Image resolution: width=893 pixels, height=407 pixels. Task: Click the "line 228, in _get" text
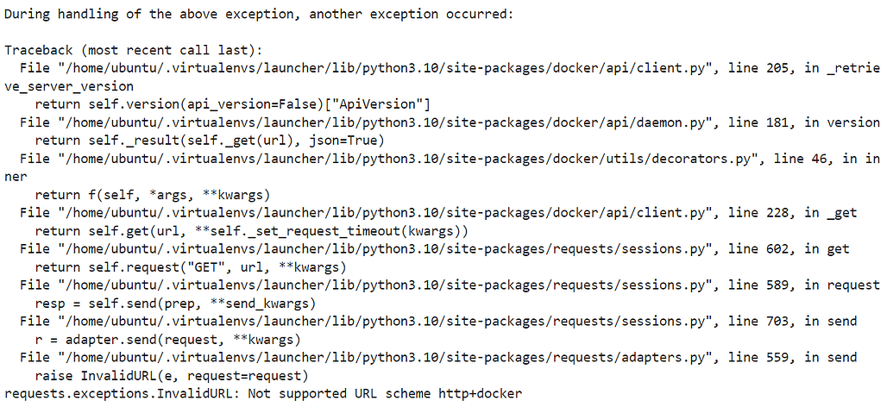[792, 212]
